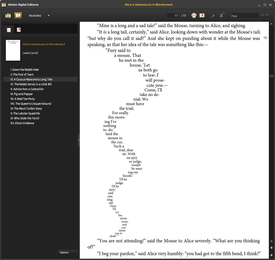Click the total pages label /73
Screen dimensions: 275x260
(x=183, y=16)
